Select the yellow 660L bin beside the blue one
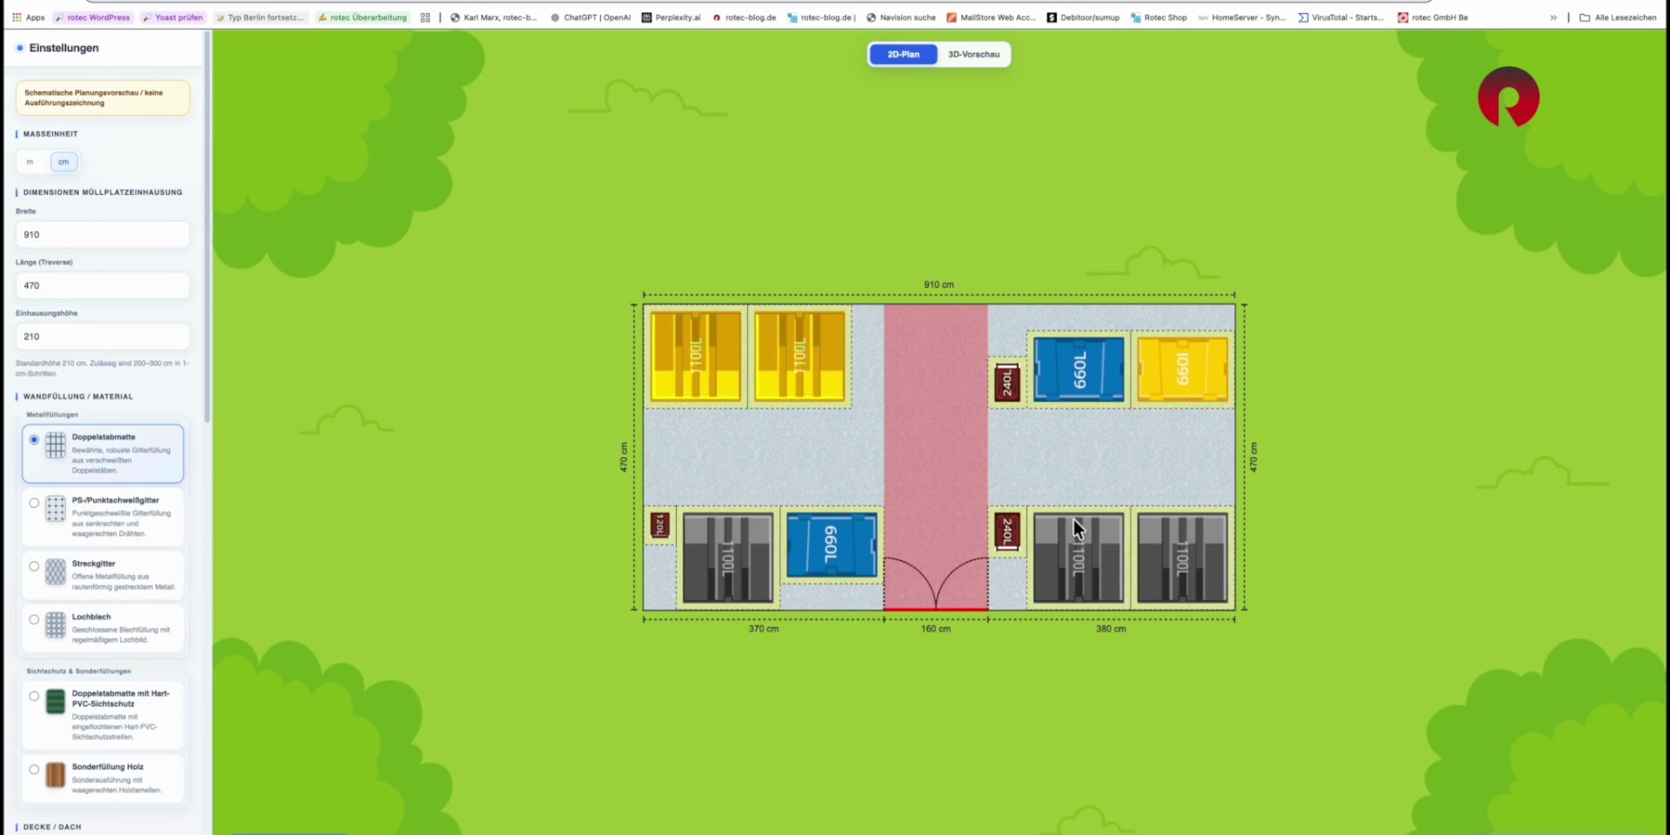 (x=1183, y=370)
